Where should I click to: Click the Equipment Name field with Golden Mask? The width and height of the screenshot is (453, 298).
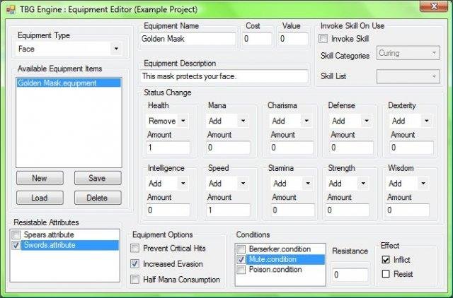tap(188, 39)
